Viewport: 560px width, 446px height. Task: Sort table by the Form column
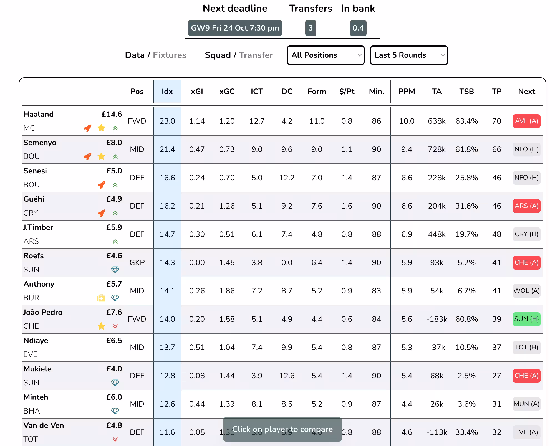tap(317, 92)
